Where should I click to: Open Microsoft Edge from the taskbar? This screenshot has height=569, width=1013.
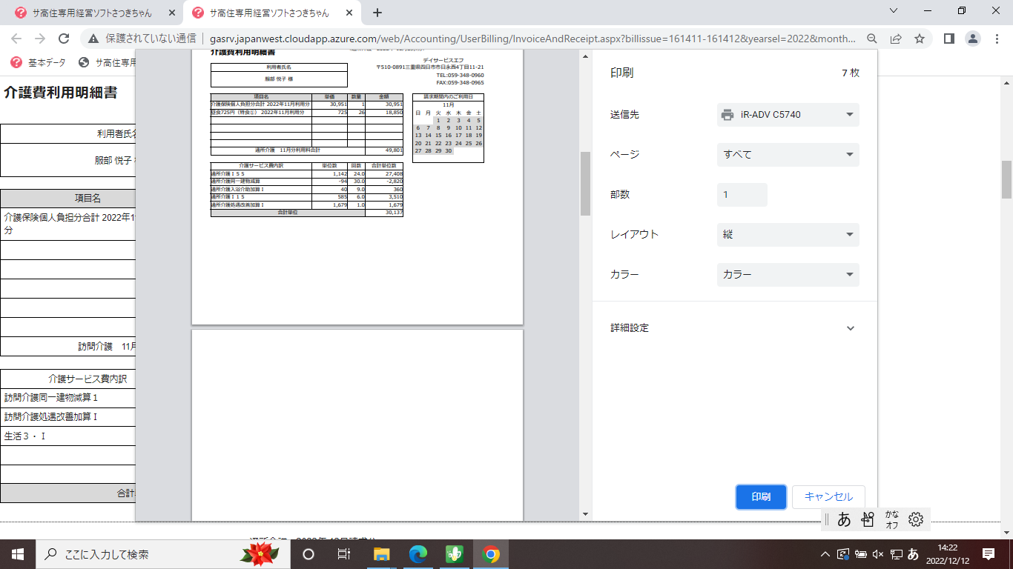[x=418, y=554]
